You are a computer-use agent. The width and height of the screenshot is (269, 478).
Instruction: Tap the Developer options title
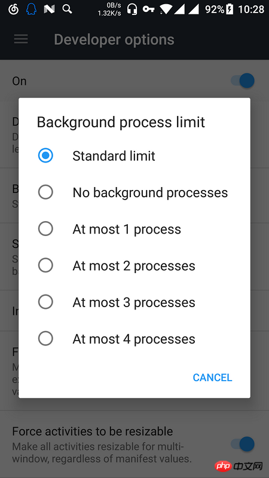[x=114, y=39]
